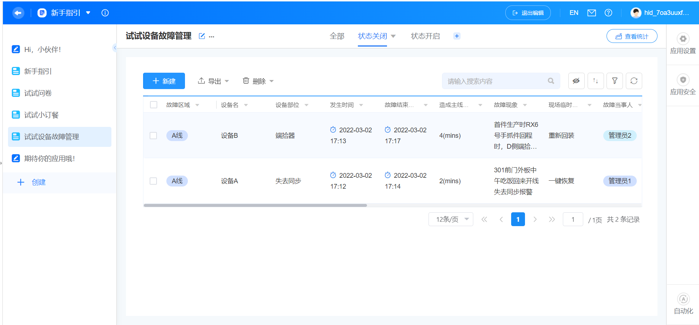The height and width of the screenshot is (325, 699).
Task: Tick the select-all header checkbox
Action: click(154, 105)
